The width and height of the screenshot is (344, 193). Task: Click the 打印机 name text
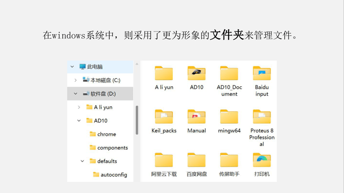point(262,174)
